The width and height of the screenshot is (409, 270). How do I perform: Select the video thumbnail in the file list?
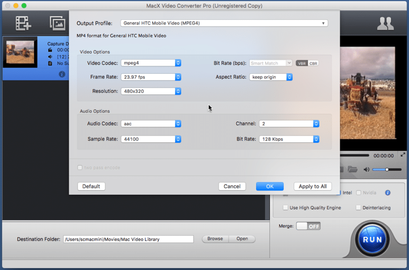(x=20, y=52)
